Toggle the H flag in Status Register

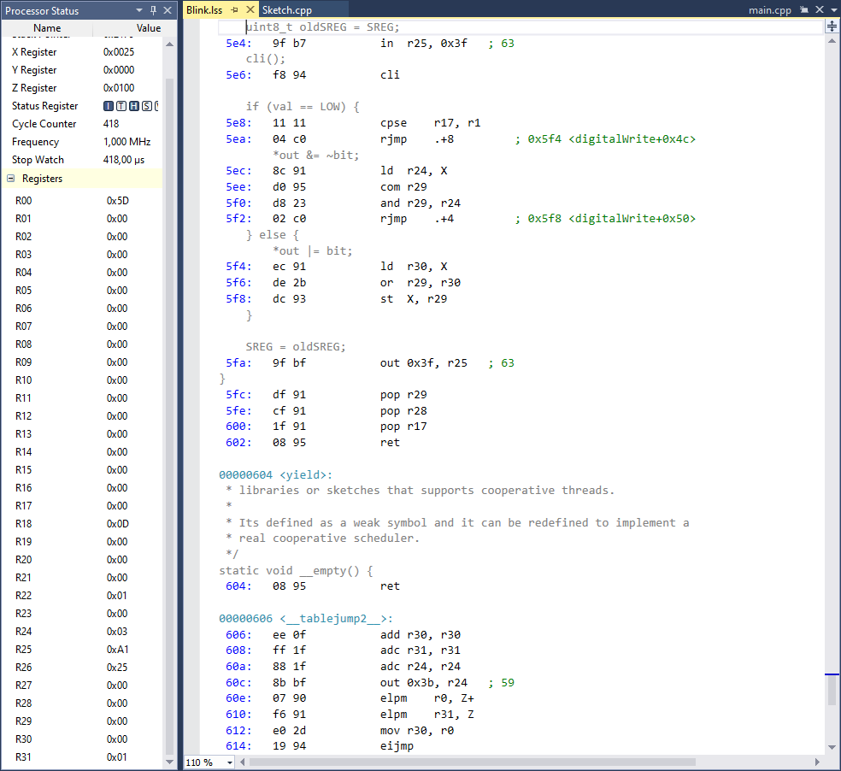[x=133, y=106]
